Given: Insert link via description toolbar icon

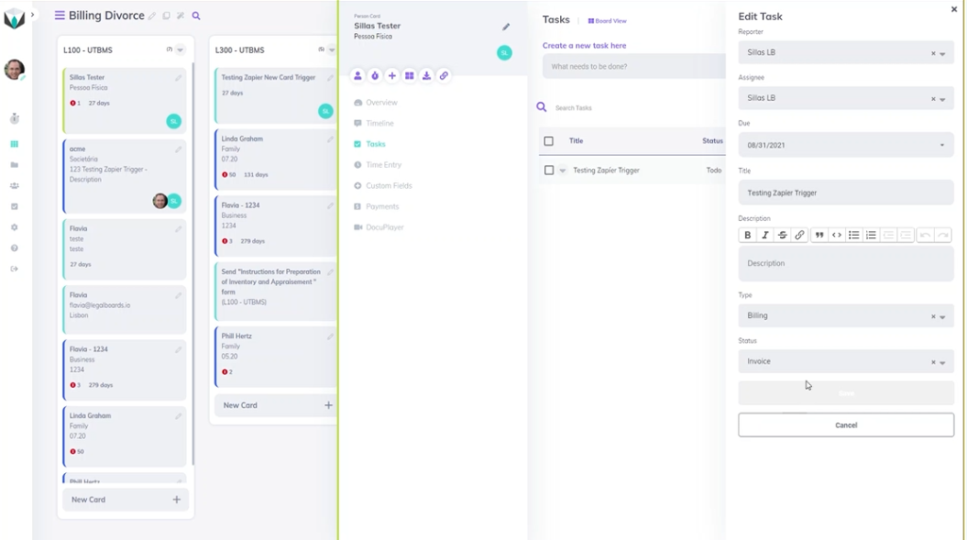Looking at the screenshot, I should [800, 235].
